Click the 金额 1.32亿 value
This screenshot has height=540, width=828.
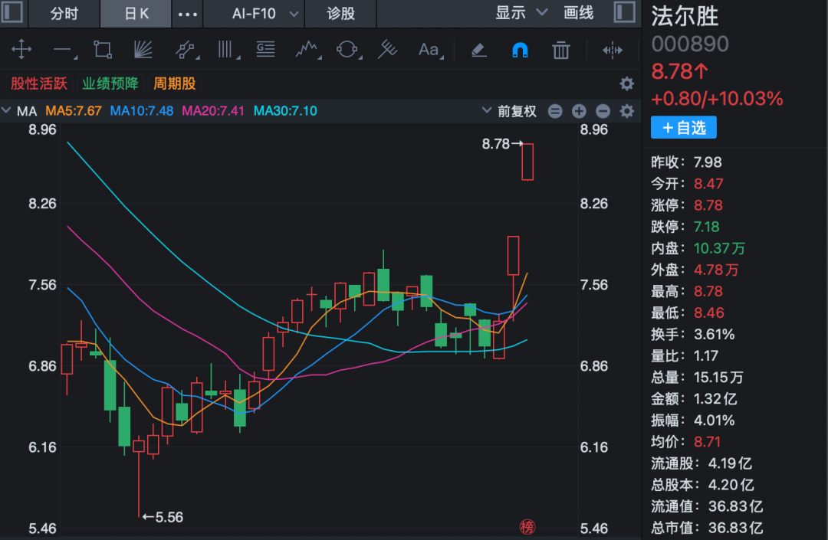pyautogui.click(x=715, y=398)
